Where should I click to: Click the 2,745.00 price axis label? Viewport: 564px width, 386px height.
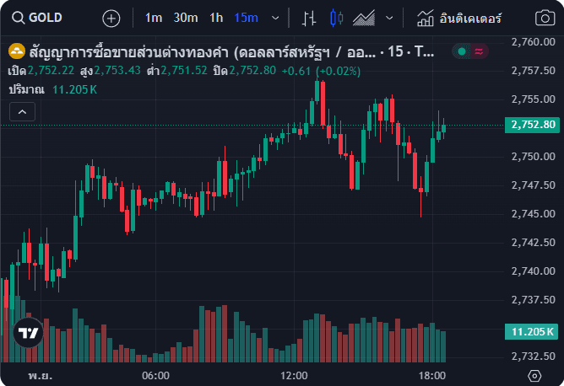coord(534,214)
